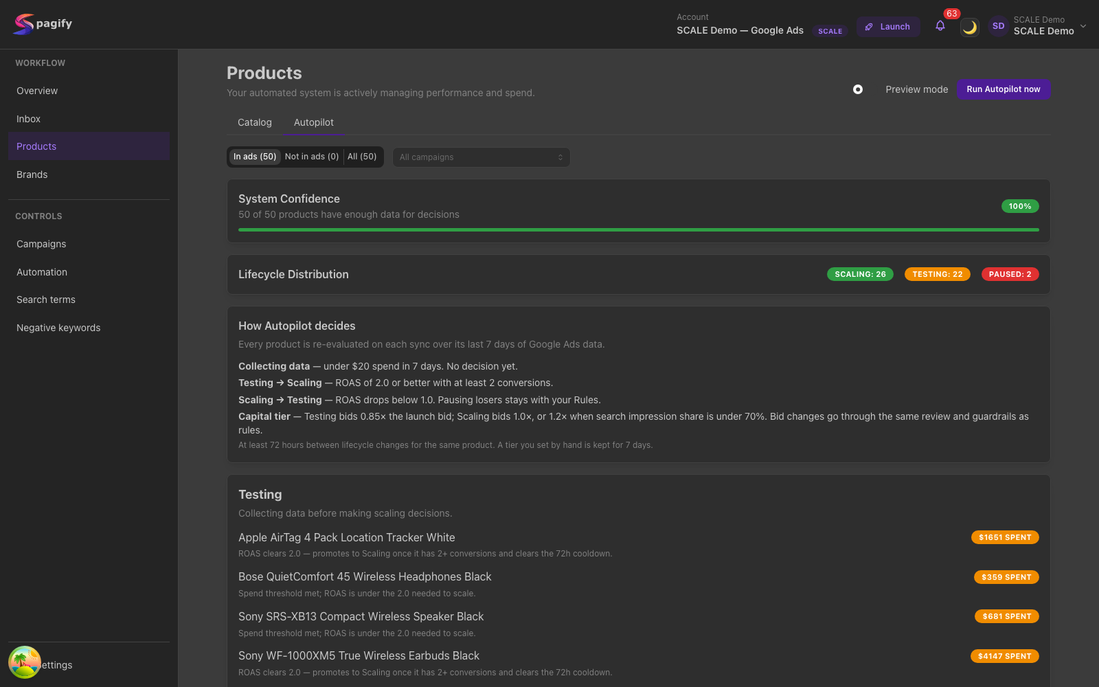Open the All campaigns dropdown
The height and width of the screenshot is (687, 1099).
tap(481, 157)
